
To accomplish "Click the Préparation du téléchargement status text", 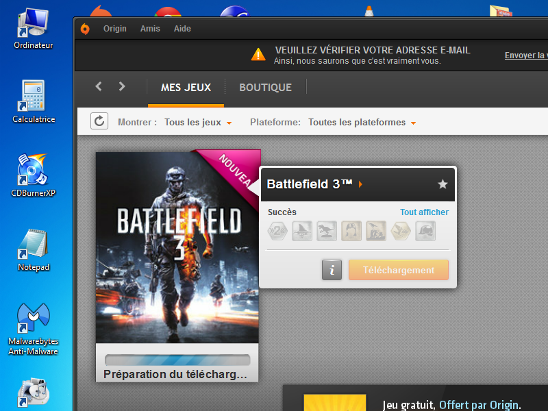I will [x=175, y=374].
